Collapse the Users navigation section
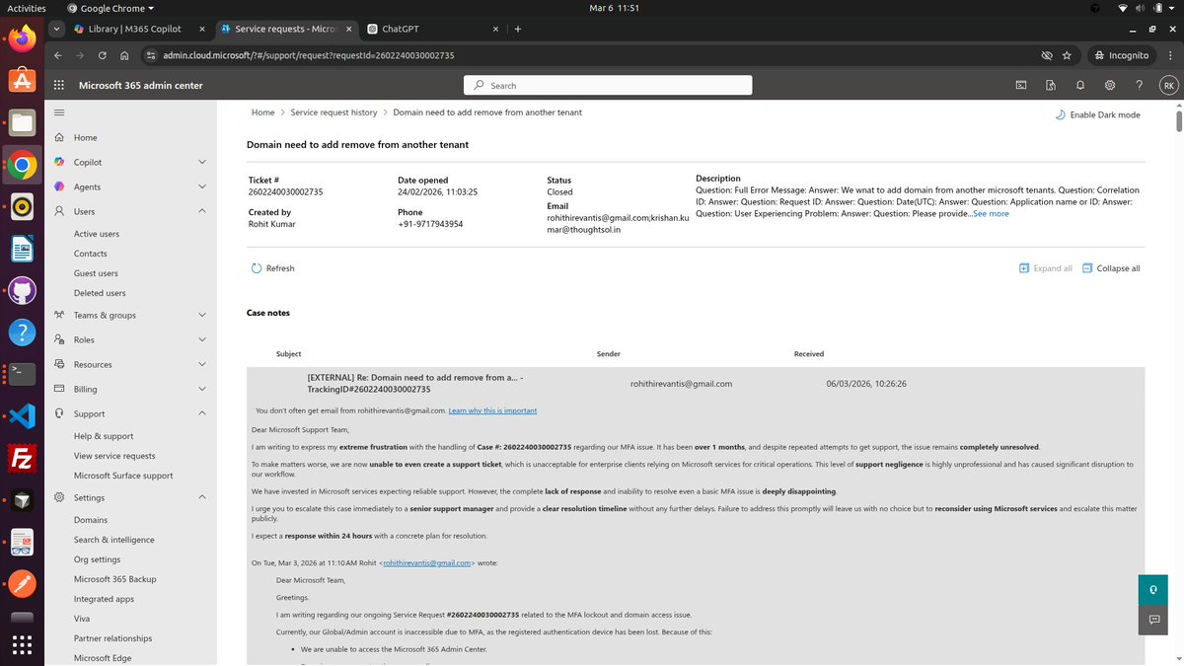The image size is (1184, 666). click(202, 211)
